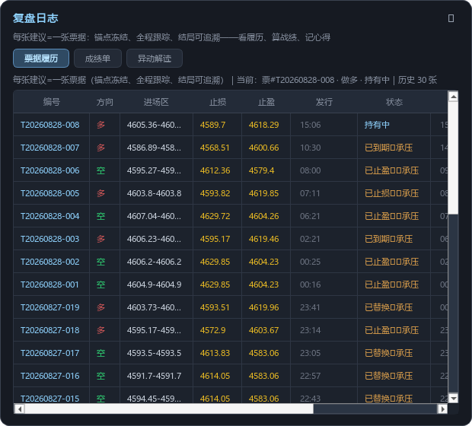Click 已止损 status of ticket T20260828-005

(x=391, y=193)
